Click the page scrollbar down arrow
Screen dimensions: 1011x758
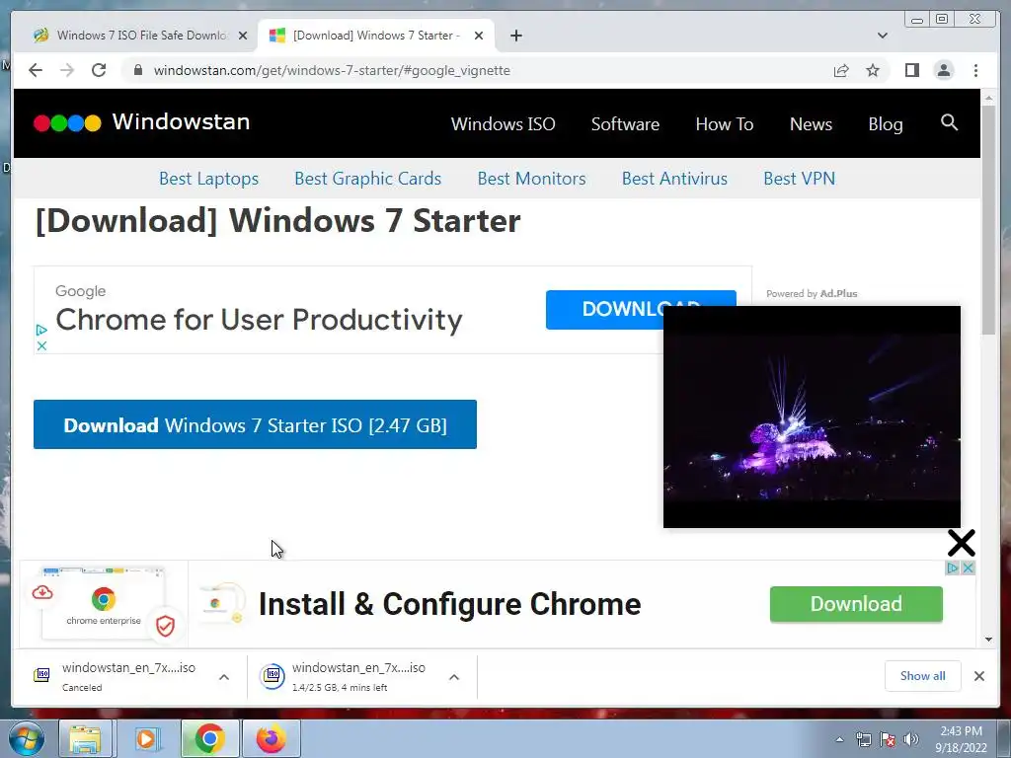[x=988, y=639]
